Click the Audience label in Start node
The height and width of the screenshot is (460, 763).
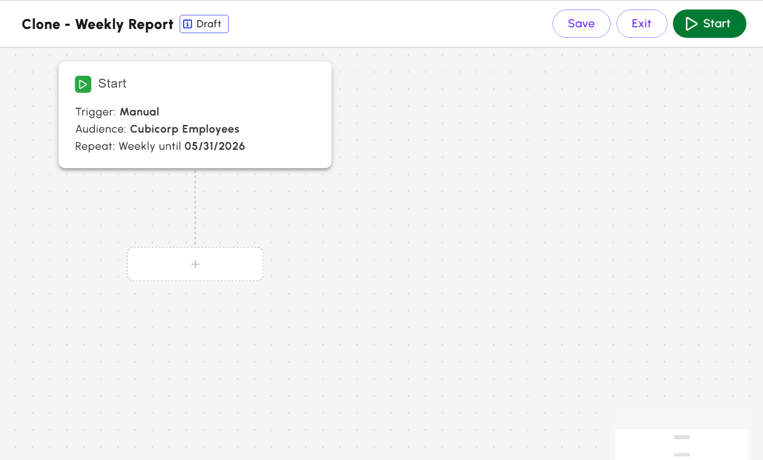tap(101, 129)
